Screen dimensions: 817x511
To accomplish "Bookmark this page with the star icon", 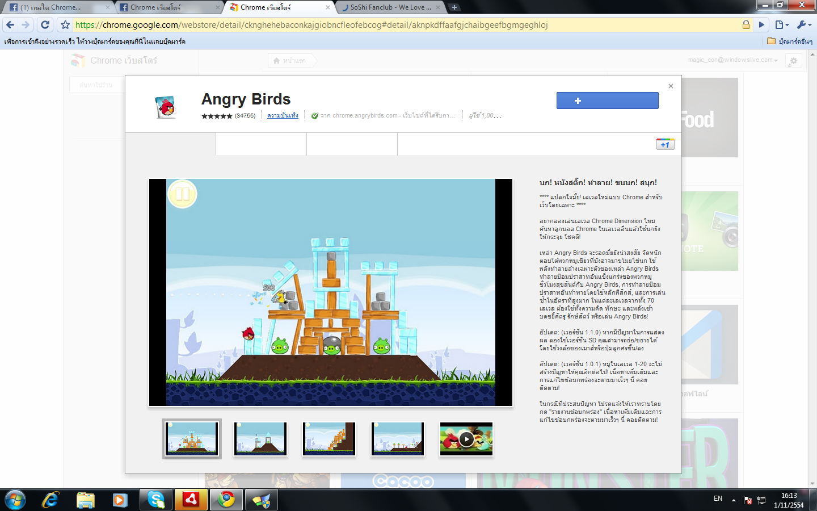I will point(65,25).
